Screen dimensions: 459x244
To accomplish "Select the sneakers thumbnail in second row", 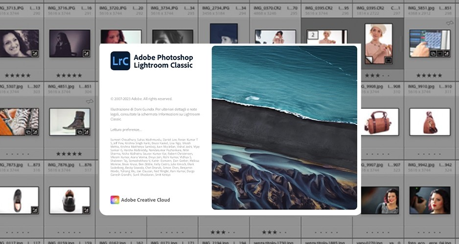I will click(19, 122).
